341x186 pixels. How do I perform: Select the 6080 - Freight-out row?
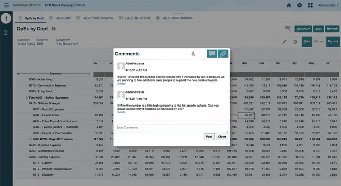(40, 91)
